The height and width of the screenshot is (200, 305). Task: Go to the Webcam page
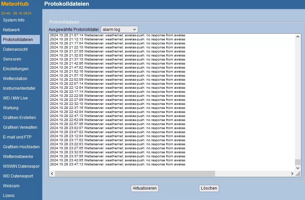[x=11, y=186]
